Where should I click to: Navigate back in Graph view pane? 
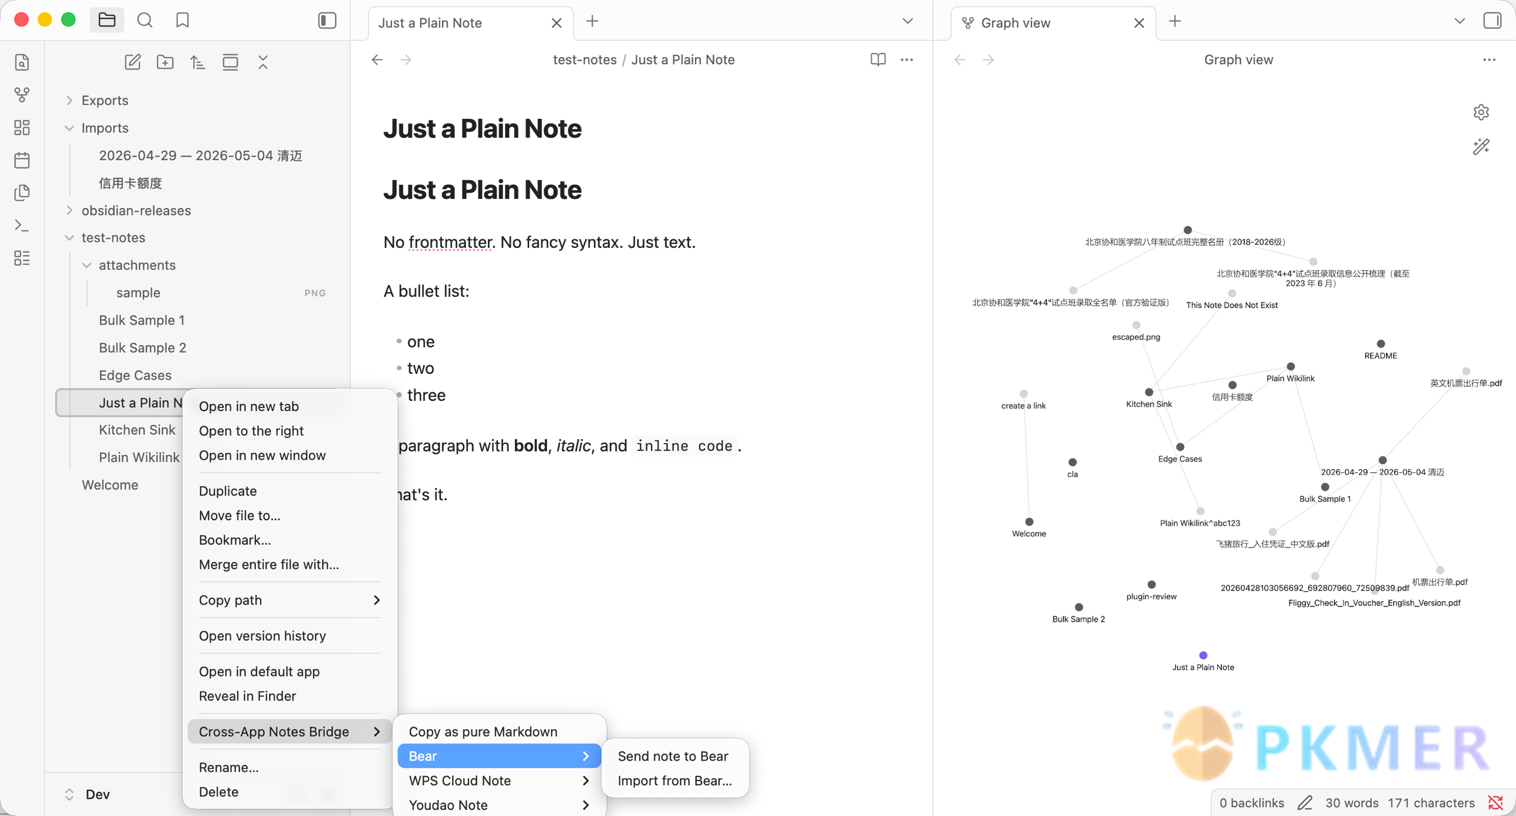click(960, 59)
